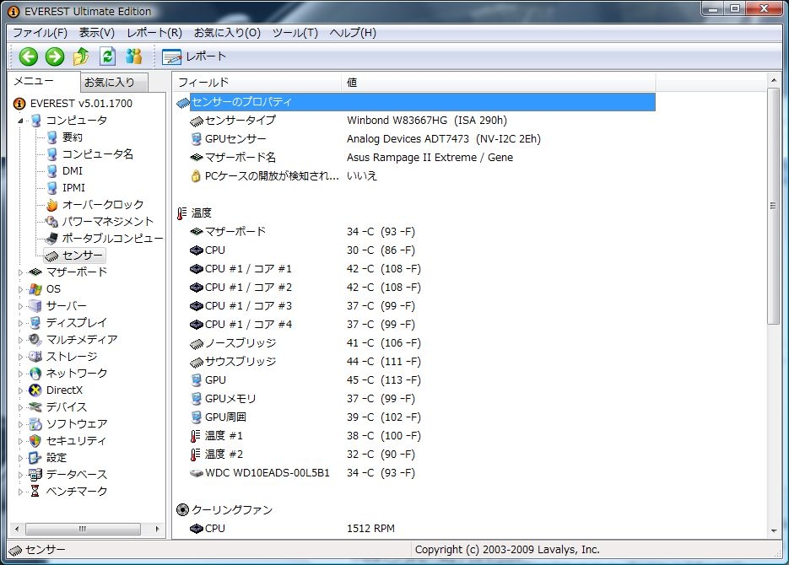Open the ヘルプ(H) menu
The height and width of the screenshot is (565, 789).
coord(353,33)
